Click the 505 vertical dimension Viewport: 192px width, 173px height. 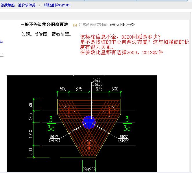[x=31, y=116]
